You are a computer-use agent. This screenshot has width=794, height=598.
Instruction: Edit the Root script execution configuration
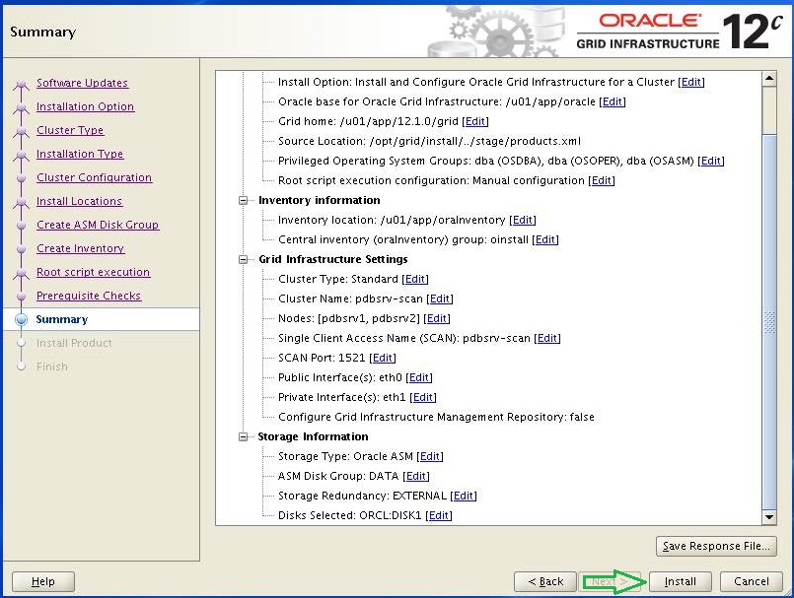coord(602,180)
